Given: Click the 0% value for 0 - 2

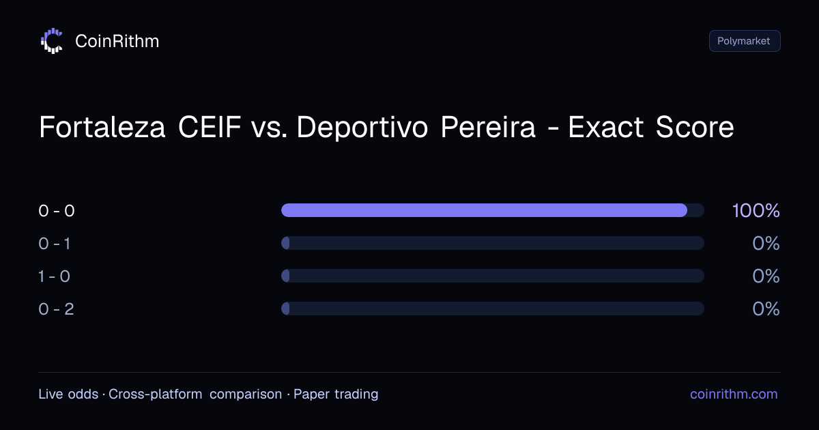Looking at the screenshot, I should click(766, 309).
